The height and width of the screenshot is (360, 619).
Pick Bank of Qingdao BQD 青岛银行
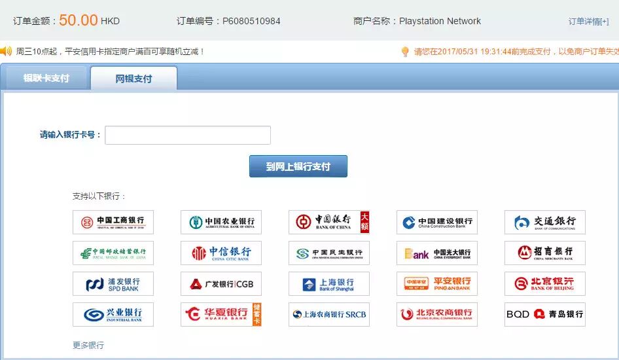tap(545, 315)
